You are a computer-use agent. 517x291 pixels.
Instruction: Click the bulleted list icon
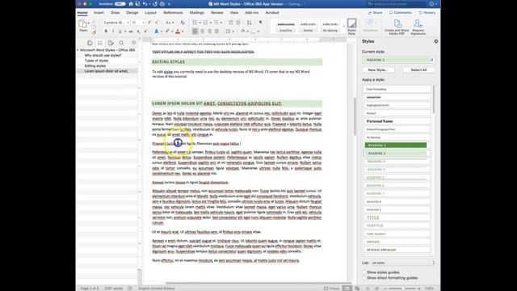pos(195,23)
